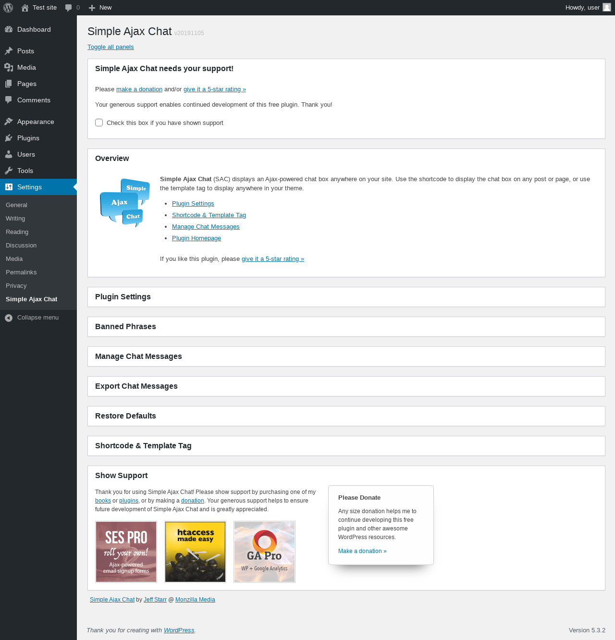Click the Plugins plug icon
The width and height of the screenshot is (615, 640).
9,138
